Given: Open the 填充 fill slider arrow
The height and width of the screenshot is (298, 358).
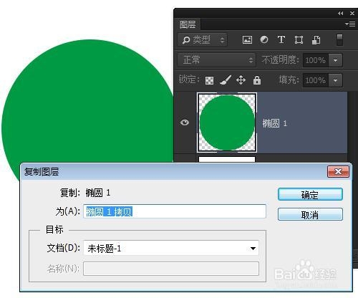Looking at the screenshot, I should click(335, 80).
